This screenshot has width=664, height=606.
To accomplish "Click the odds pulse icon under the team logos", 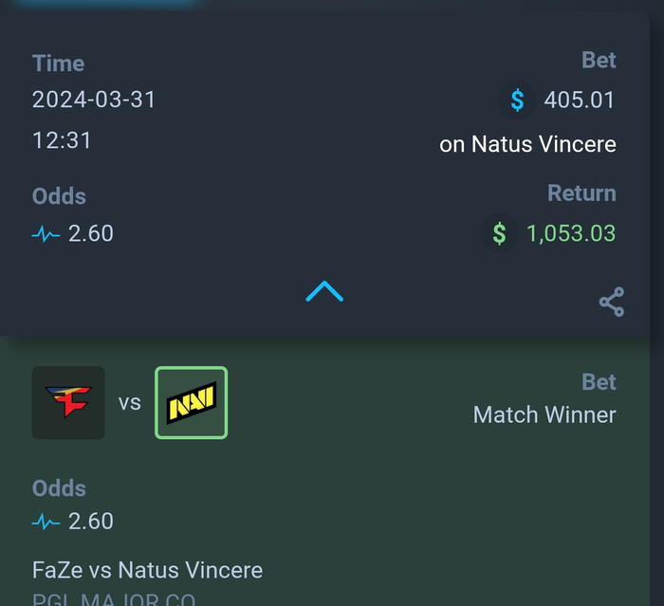I will pyautogui.click(x=46, y=522).
